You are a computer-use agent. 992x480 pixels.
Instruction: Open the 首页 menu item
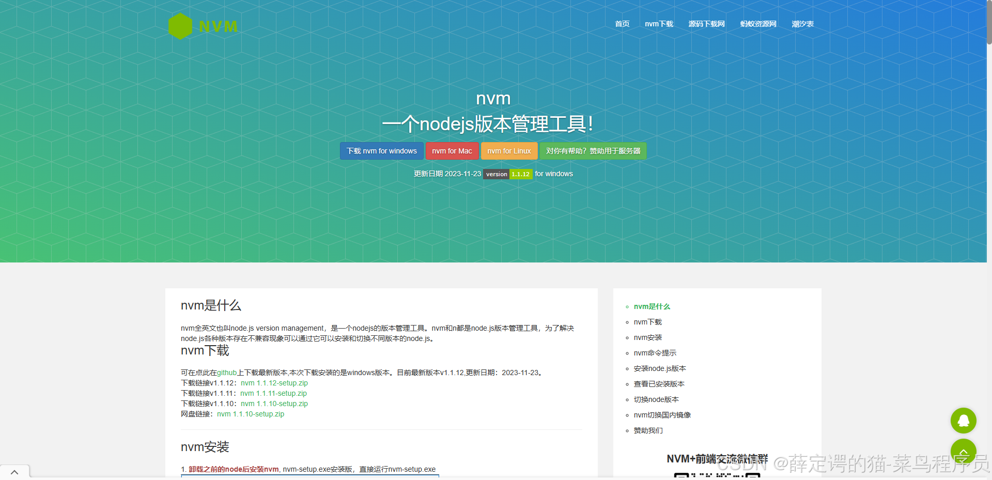pyautogui.click(x=622, y=24)
